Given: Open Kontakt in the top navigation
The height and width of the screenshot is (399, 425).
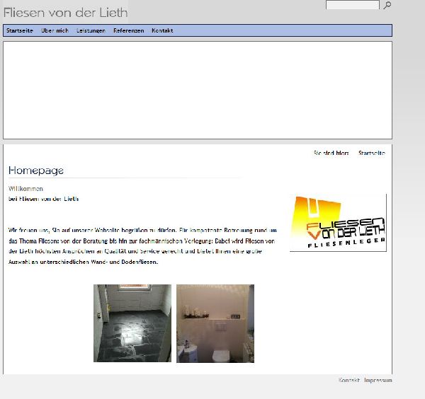Looking at the screenshot, I should pyautogui.click(x=162, y=30).
